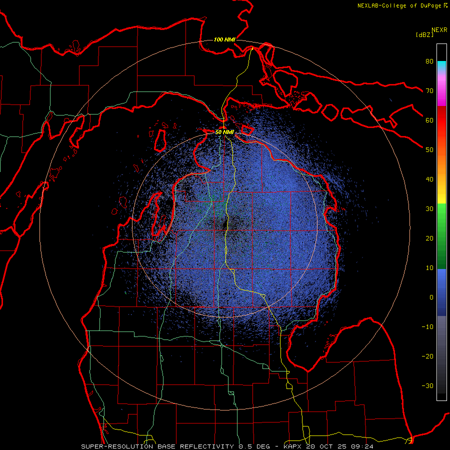Image resolution: width=450 pixels, height=450 pixels.
Task: Click the 50 NMI range ring label
Action: point(224,132)
